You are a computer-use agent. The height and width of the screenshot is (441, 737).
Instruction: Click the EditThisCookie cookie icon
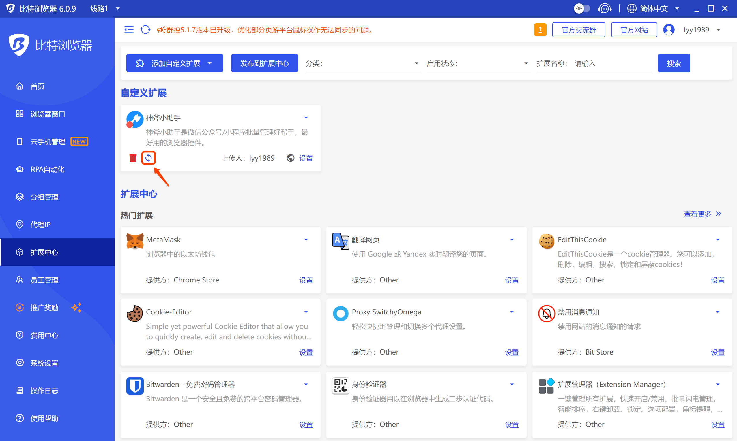click(x=546, y=241)
